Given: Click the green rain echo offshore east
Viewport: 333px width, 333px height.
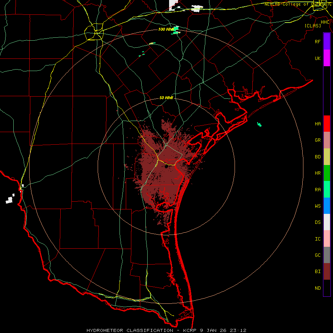Looking at the screenshot, I should point(259,124).
